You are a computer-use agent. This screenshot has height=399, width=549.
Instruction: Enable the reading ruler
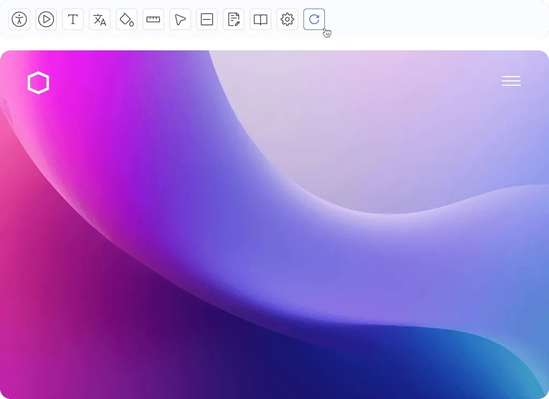point(153,19)
